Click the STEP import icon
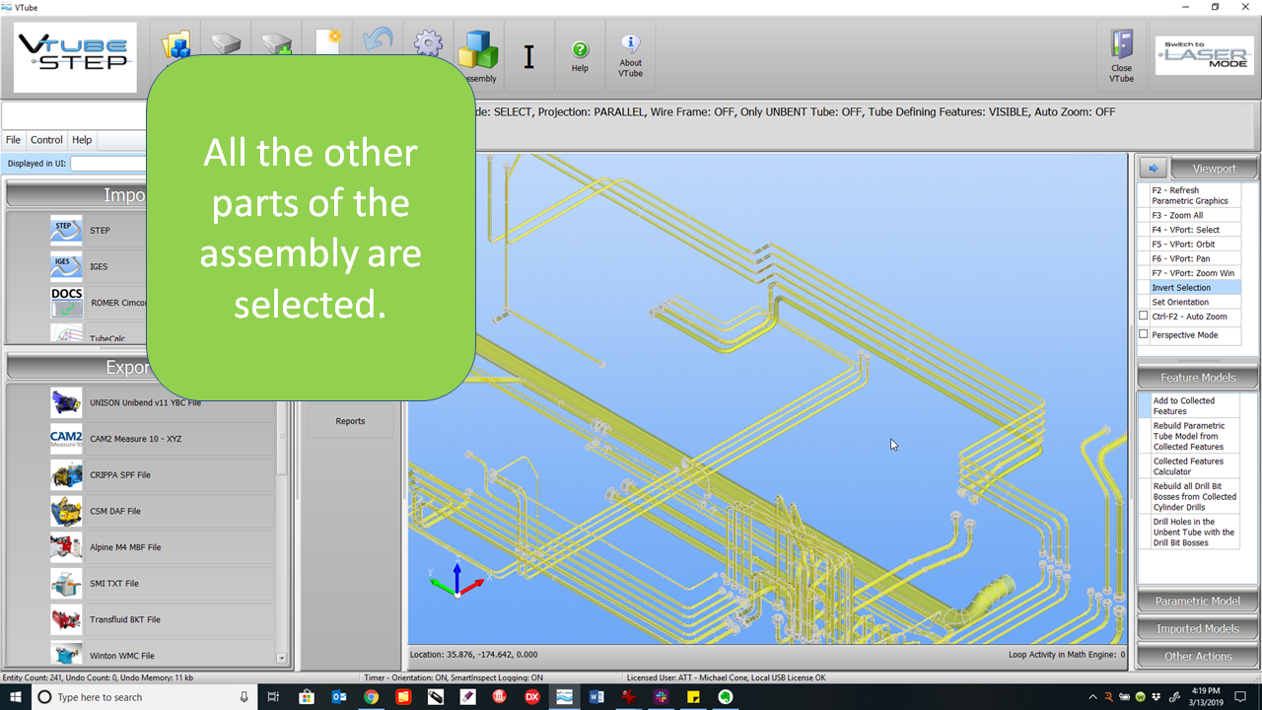 (67, 231)
